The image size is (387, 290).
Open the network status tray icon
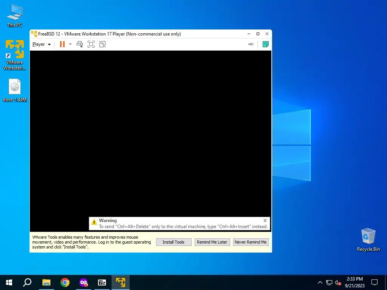point(329,282)
